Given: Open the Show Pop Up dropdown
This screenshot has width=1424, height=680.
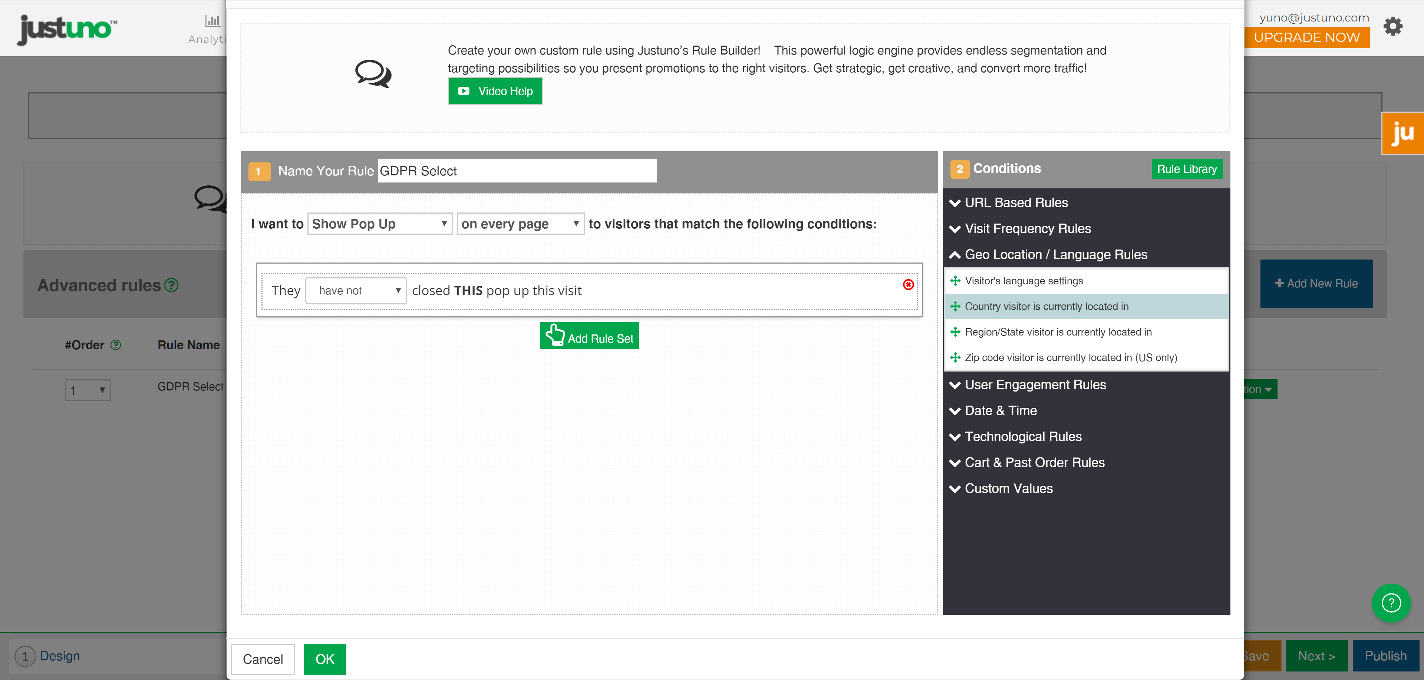Looking at the screenshot, I should [380, 223].
